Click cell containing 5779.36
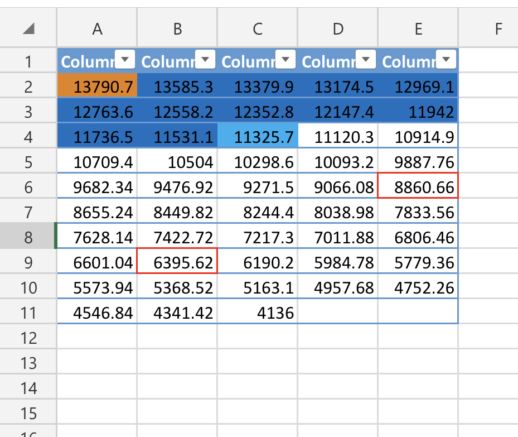Screen dimensions: 518x437 click(418, 261)
